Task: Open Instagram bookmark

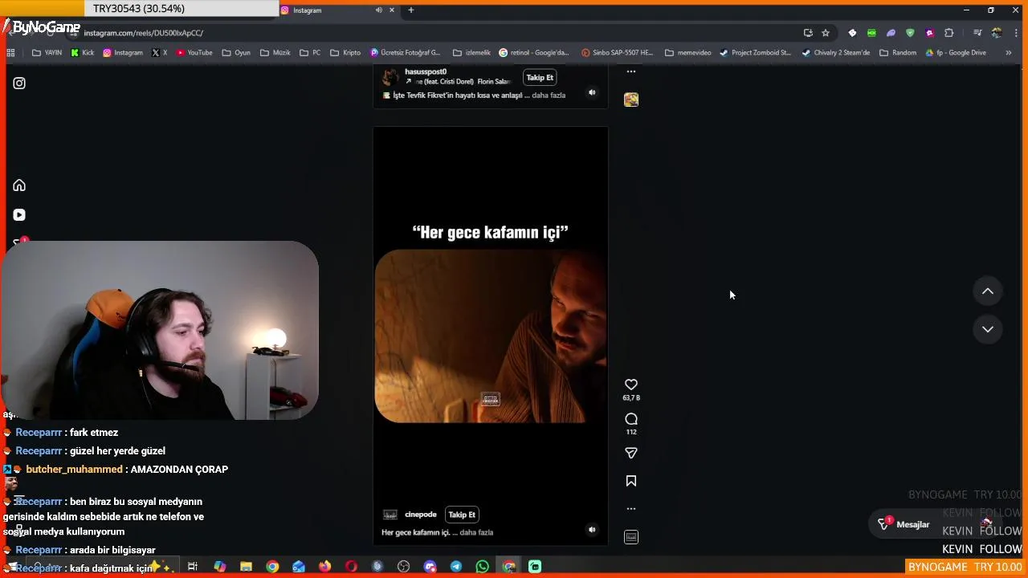Action: [x=123, y=53]
